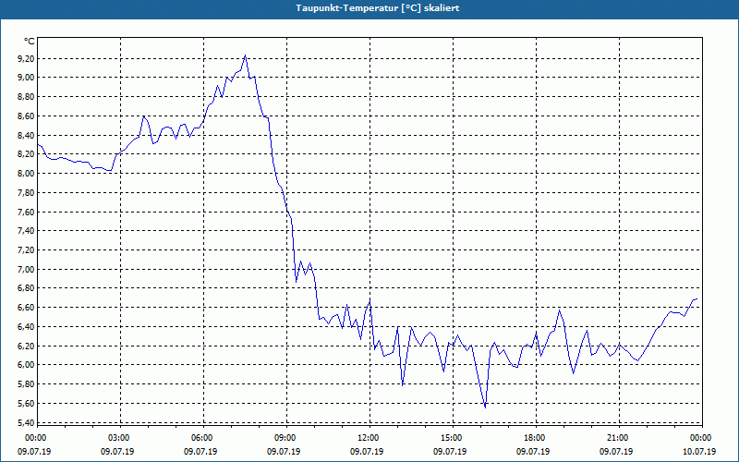Select the 8,60 y-axis value

pyautogui.click(x=26, y=116)
